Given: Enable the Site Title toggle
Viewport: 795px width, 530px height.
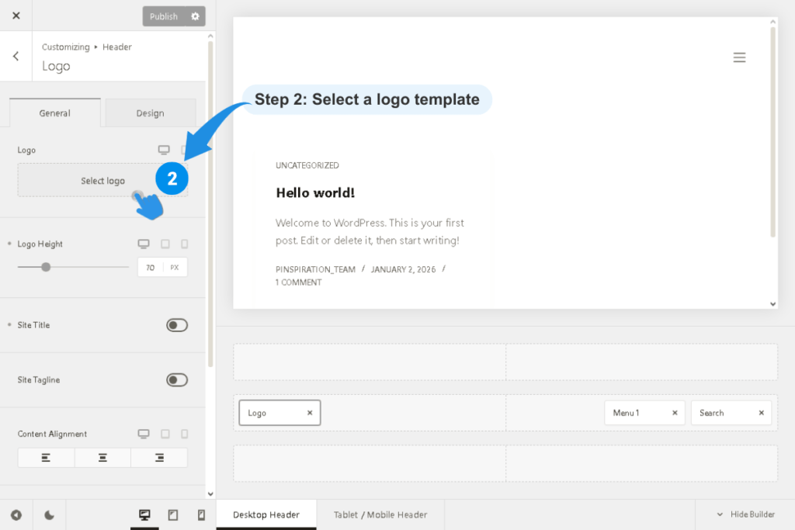Looking at the screenshot, I should coord(177,325).
